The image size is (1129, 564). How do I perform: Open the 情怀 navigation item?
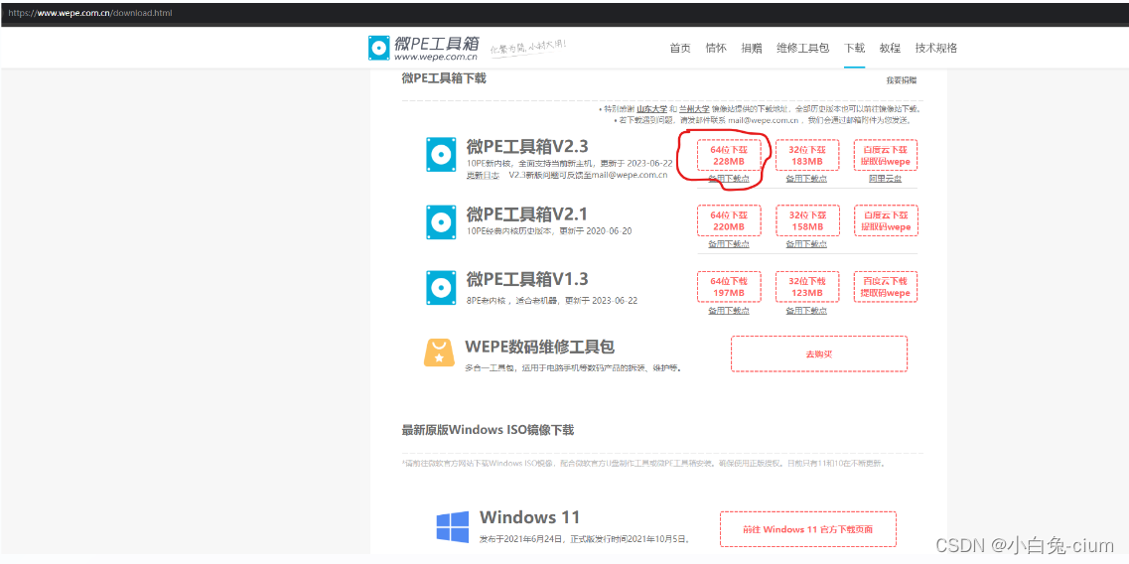pyautogui.click(x=716, y=49)
